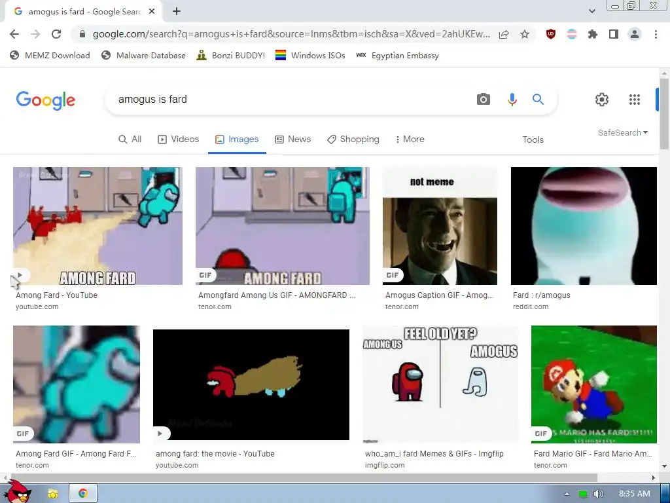Click the green network tray icon
This screenshot has height=503, width=670.
point(583,494)
